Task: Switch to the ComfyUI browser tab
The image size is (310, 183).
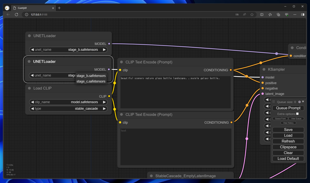Action: click(33, 8)
